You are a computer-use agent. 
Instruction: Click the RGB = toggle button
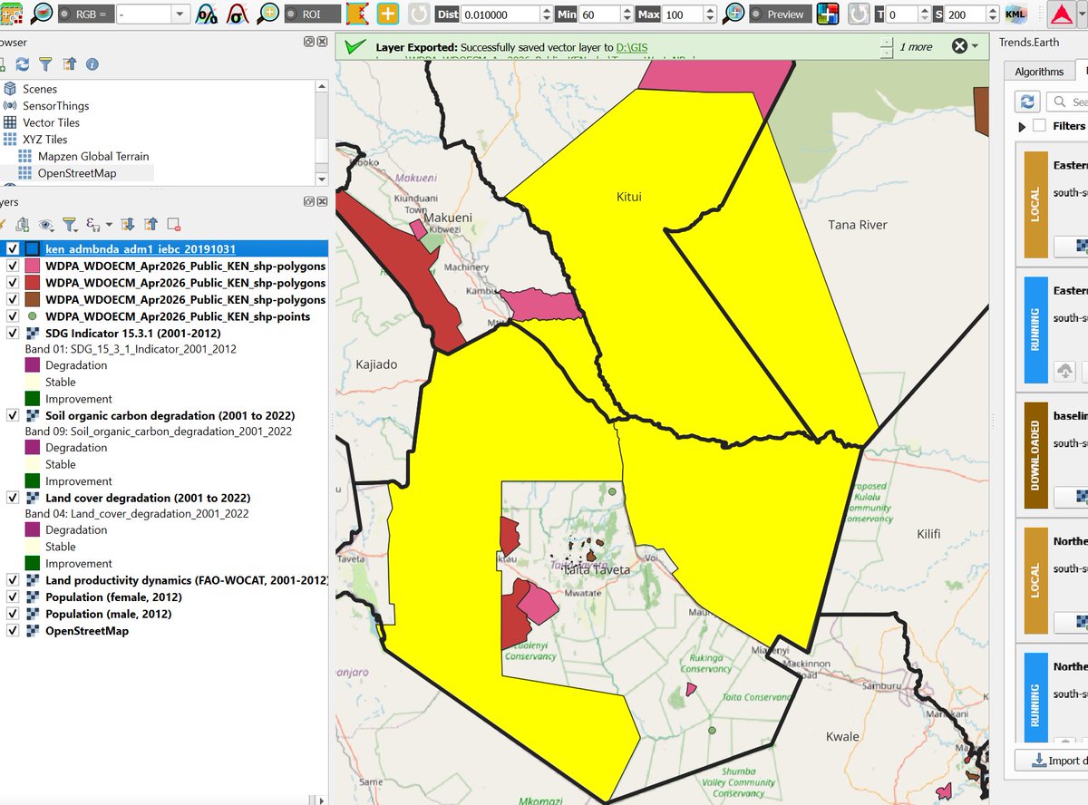pyautogui.click(x=84, y=15)
